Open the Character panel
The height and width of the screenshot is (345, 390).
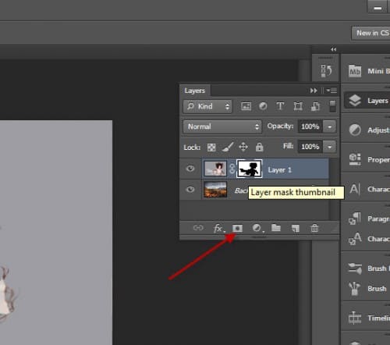click(369, 189)
